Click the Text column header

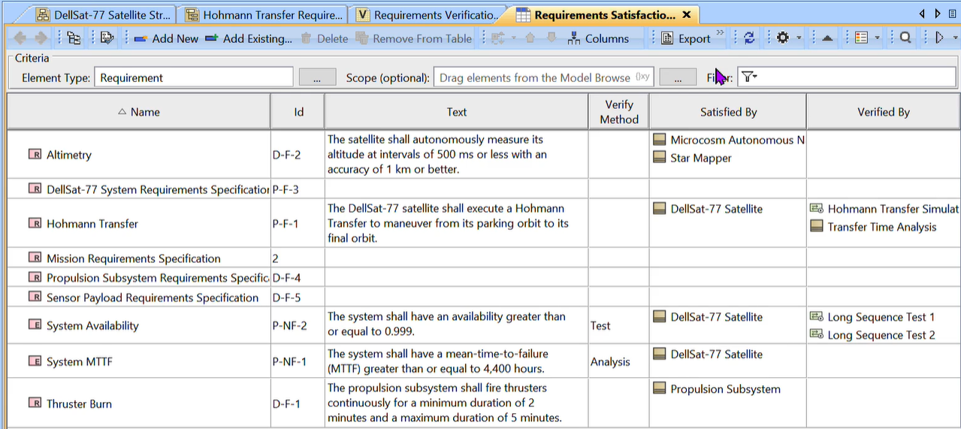[x=457, y=112]
